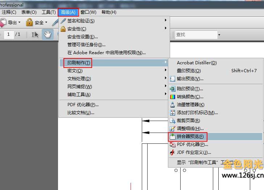Click the 拼合器预览(F) label text
This screenshot has height=190, width=264.
190,137
